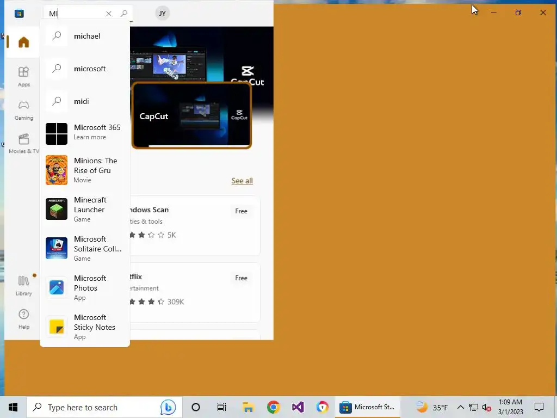This screenshot has height=418, width=557.
Task: Open the See all link
Action: pyautogui.click(x=242, y=181)
